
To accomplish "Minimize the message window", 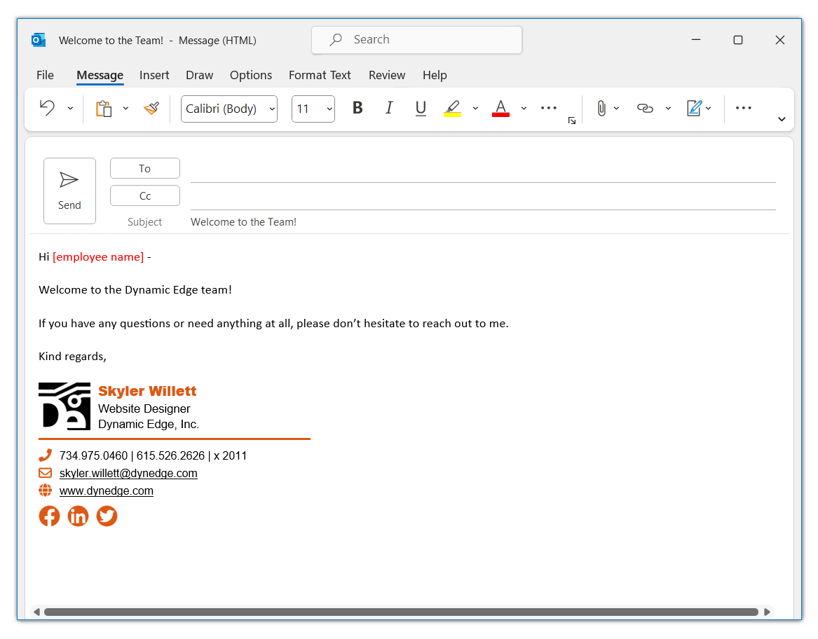I will pos(696,40).
